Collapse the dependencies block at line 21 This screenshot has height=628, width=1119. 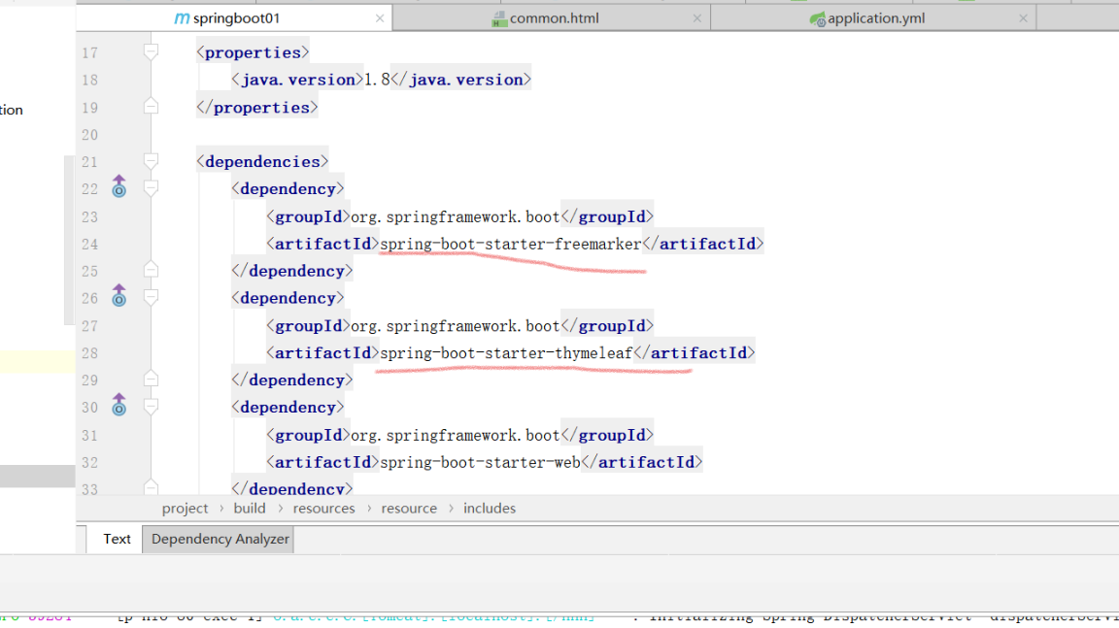pyautogui.click(x=151, y=161)
